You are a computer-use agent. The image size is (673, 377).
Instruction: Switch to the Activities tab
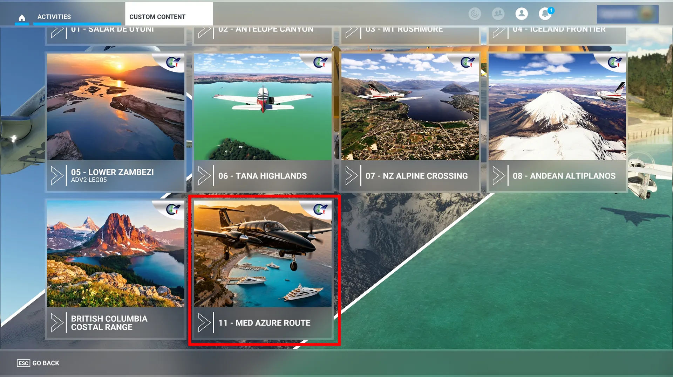coord(54,17)
